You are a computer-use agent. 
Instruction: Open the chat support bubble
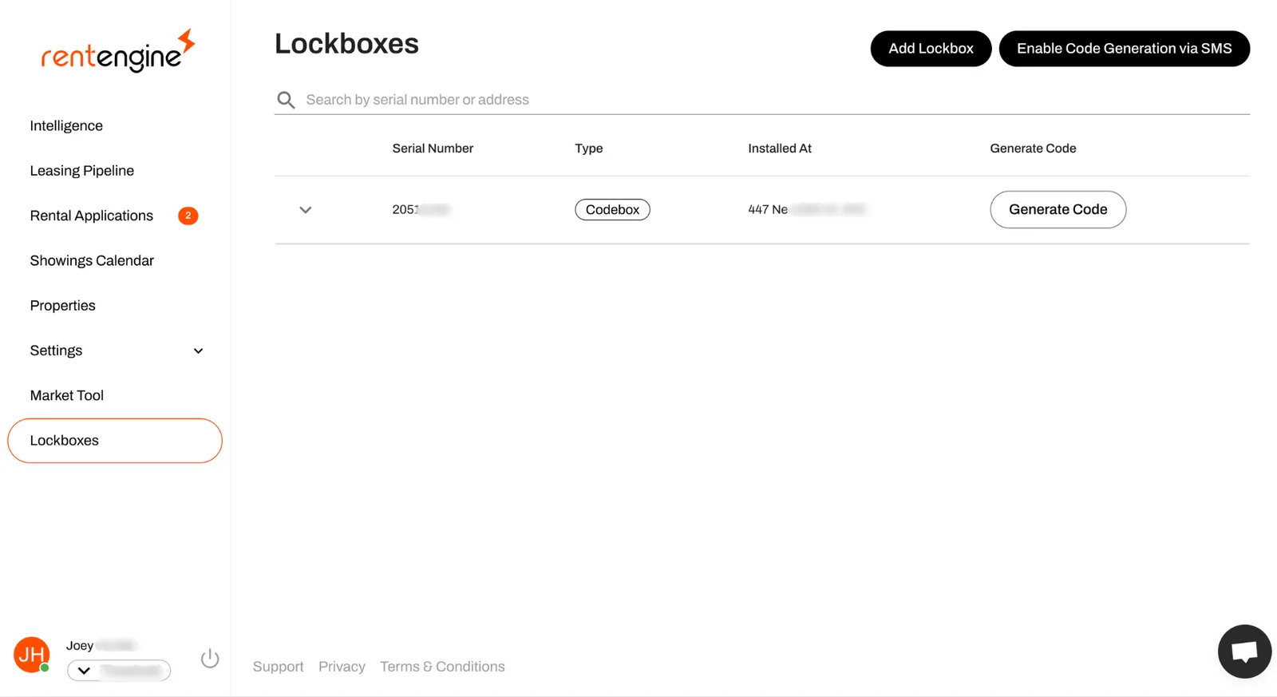click(x=1243, y=651)
